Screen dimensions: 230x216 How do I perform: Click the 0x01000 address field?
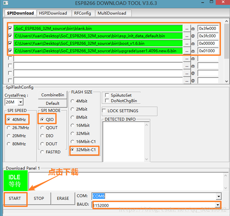(x=208, y=51)
